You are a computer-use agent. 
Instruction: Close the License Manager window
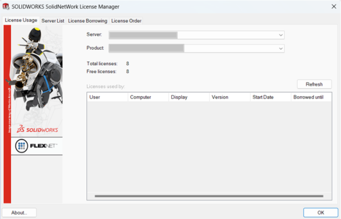click(x=334, y=6)
